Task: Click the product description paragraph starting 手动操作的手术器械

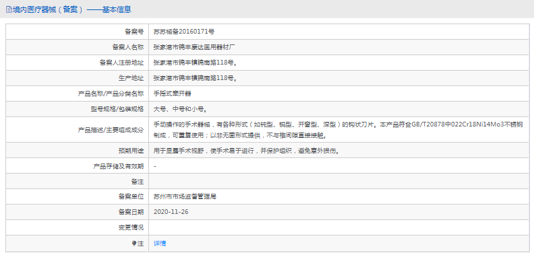Action: pyautogui.click(x=338, y=130)
